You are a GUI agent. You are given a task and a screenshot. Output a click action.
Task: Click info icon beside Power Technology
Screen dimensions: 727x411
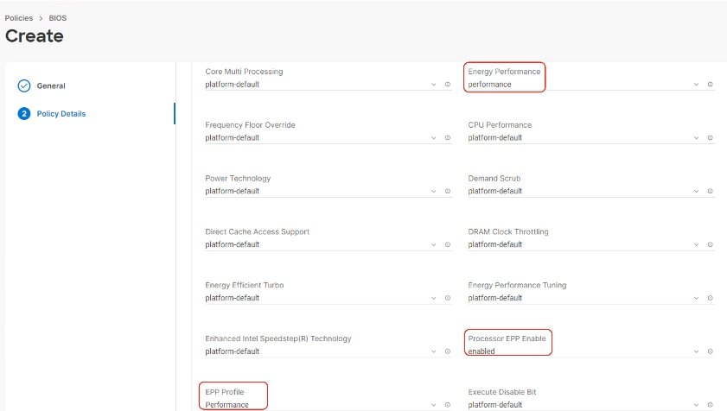pyautogui.click(x=448, y=192)
